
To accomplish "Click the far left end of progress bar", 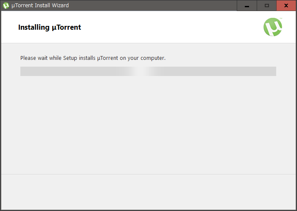I will click(x=22, y=71).
